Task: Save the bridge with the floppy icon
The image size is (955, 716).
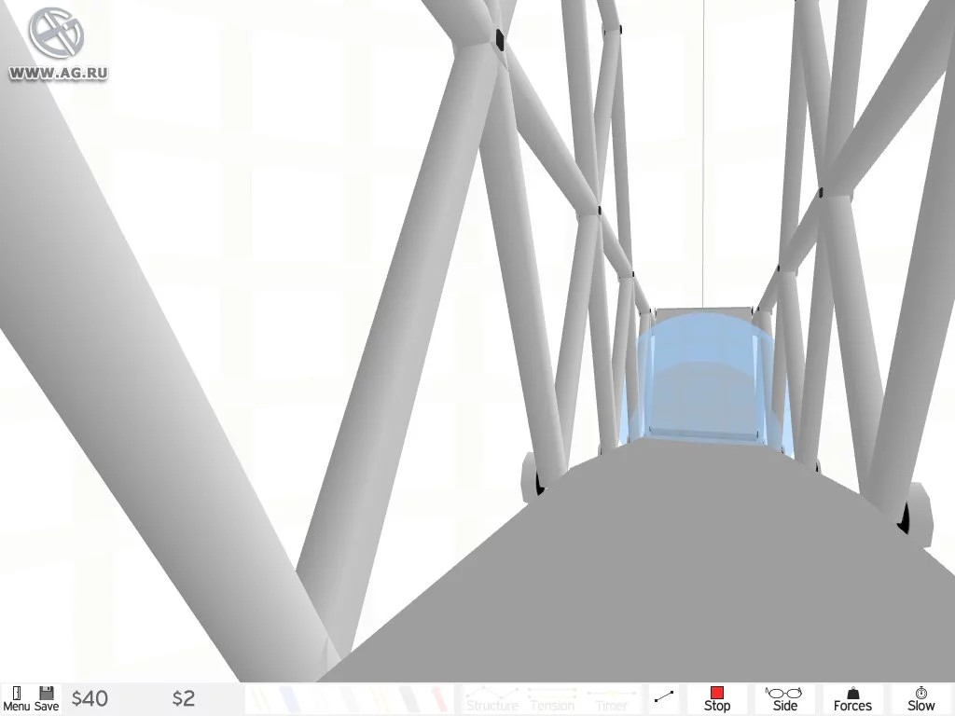Action: coord(46,698)
